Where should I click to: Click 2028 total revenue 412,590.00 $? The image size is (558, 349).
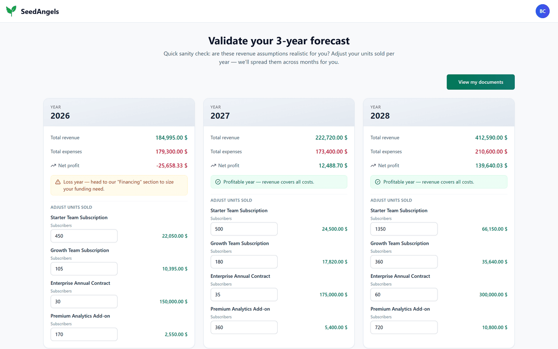click(492, 138)
